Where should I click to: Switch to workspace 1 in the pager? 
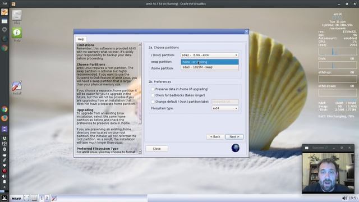click(x=42, y=198)
